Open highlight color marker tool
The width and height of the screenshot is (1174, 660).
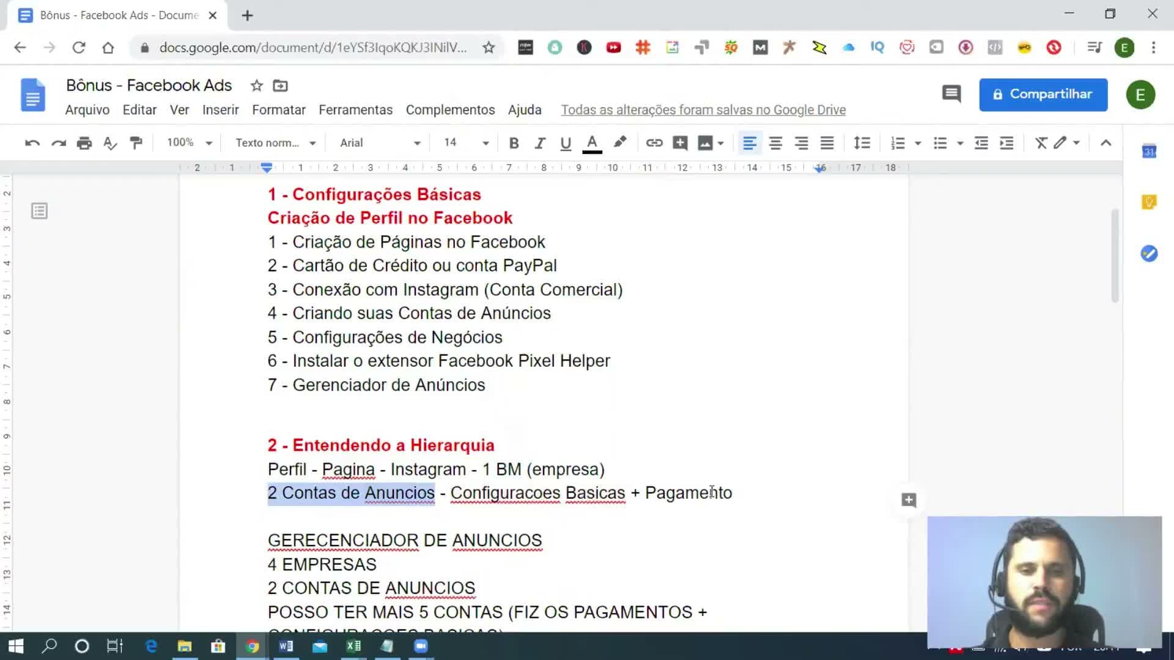click(620, 143)
